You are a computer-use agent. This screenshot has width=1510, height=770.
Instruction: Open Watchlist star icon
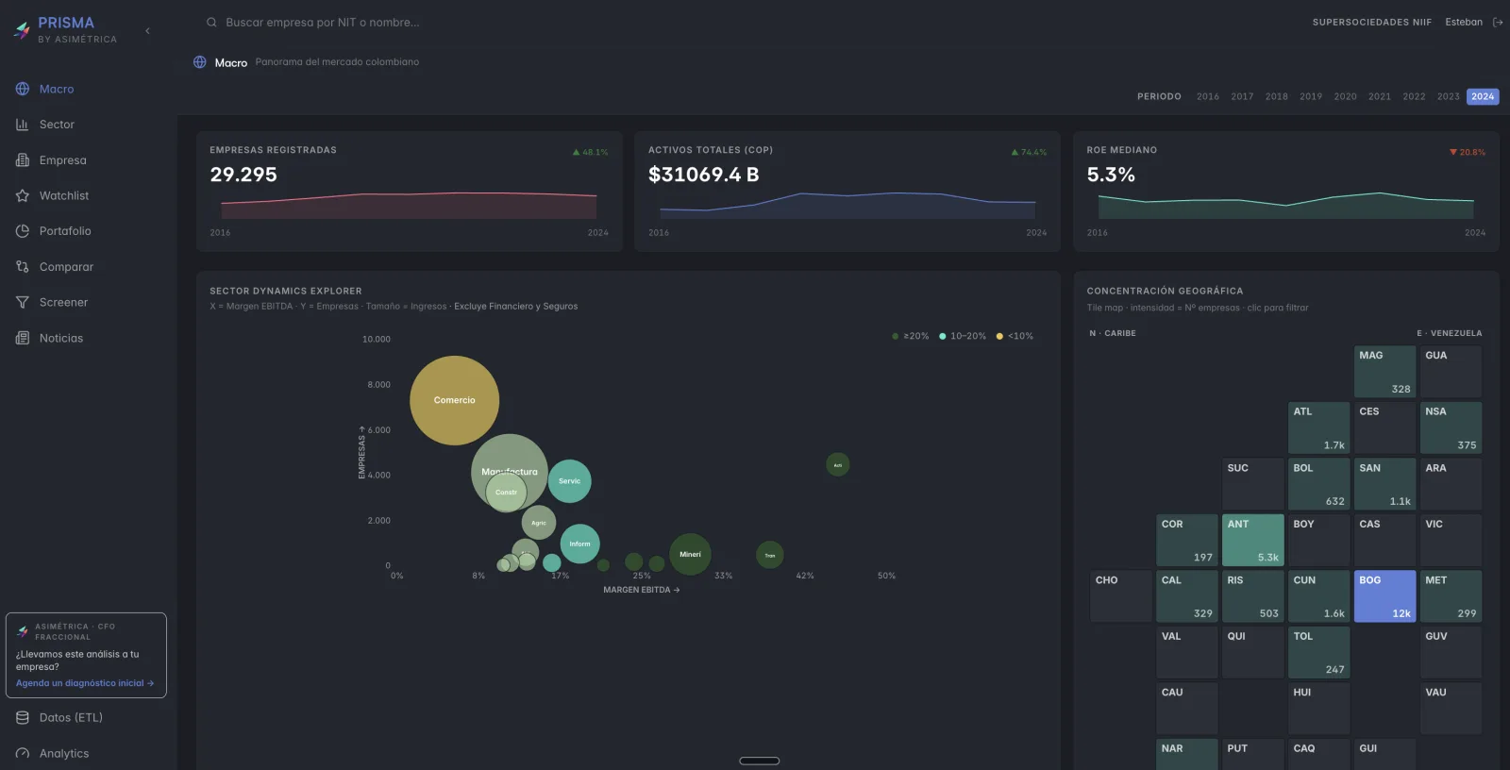[x=23, y=195]
